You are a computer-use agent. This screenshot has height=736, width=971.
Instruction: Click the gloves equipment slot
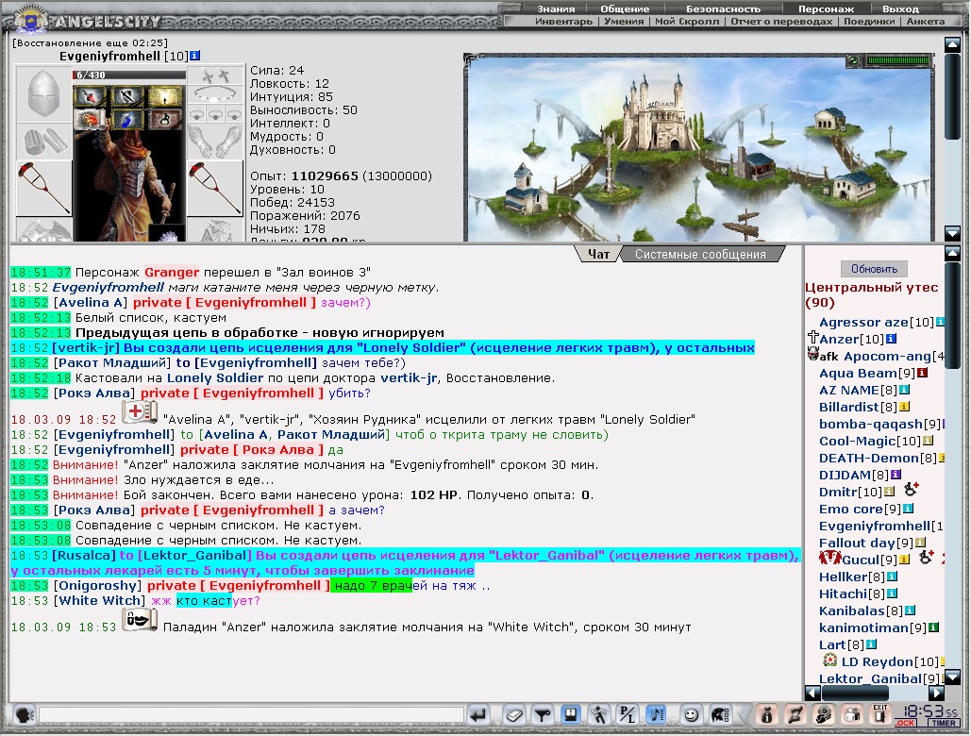tap(215, 142)
